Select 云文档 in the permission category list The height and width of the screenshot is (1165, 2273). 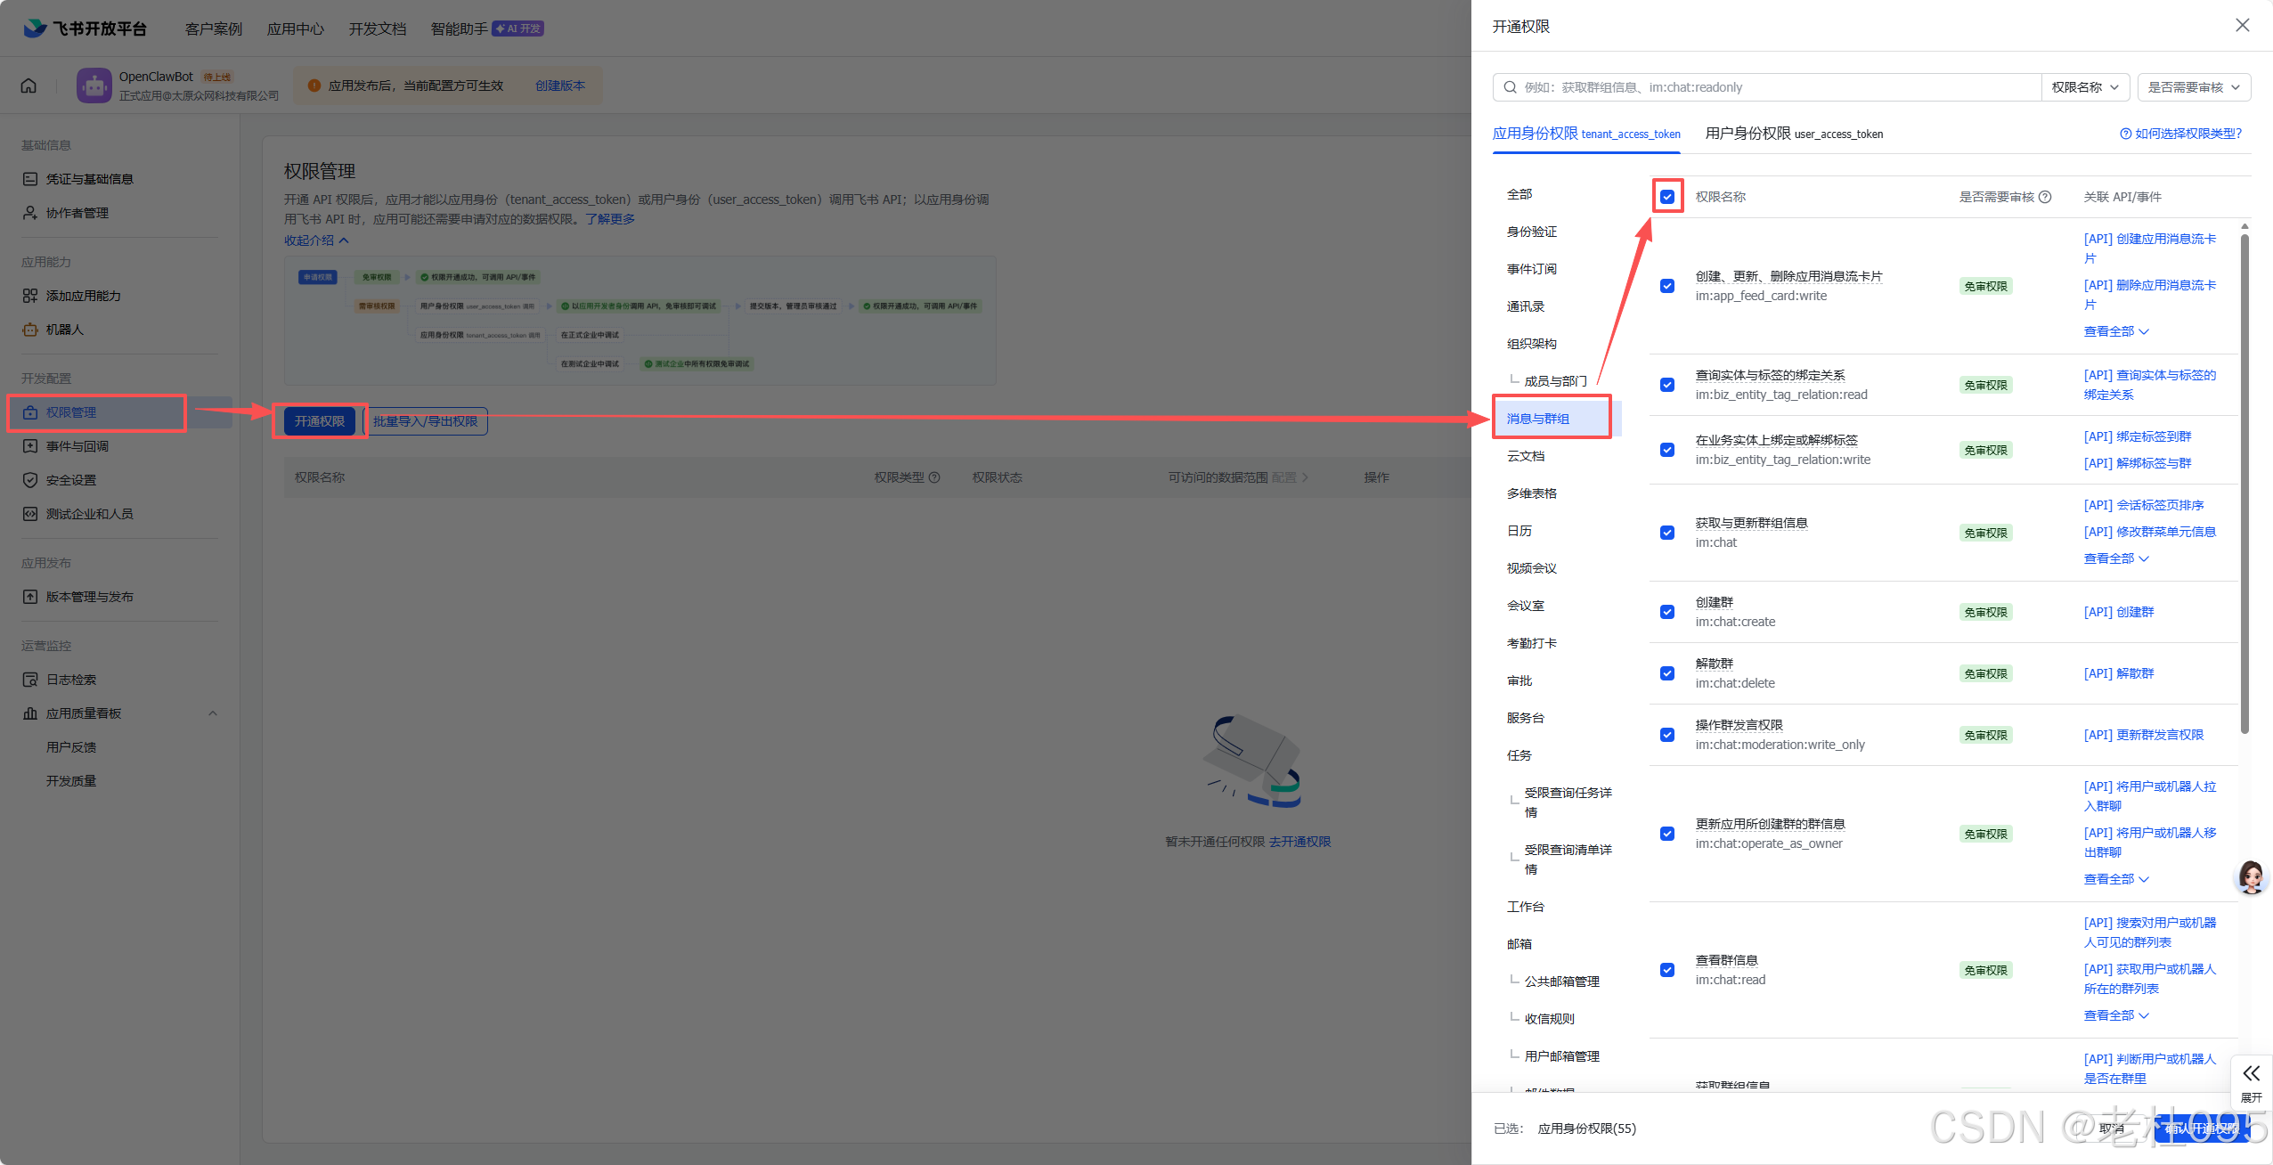pos(1526,456)
